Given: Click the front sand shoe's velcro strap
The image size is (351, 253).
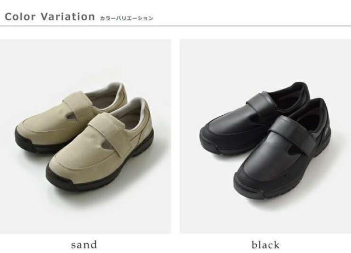Looking at the screenshot, I should click(x=110, y=133).
